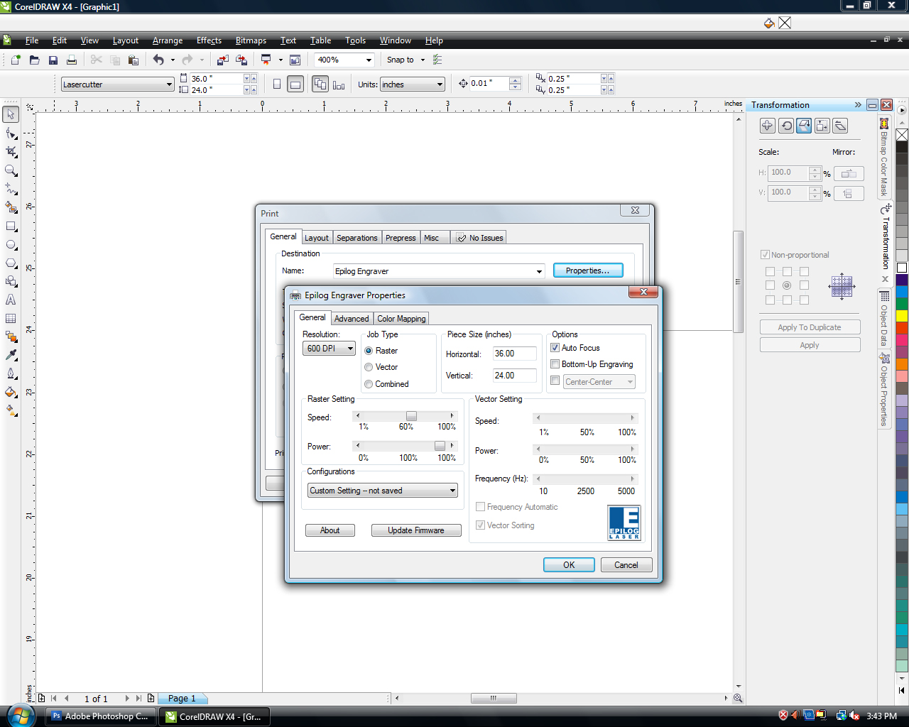Select the Eyedropper tool

(x=11, y=355)
